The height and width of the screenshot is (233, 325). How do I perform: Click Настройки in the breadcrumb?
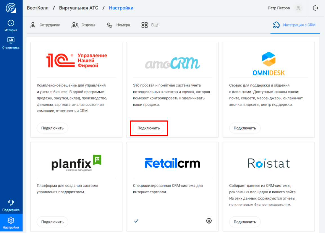click(x=121, y=8)
